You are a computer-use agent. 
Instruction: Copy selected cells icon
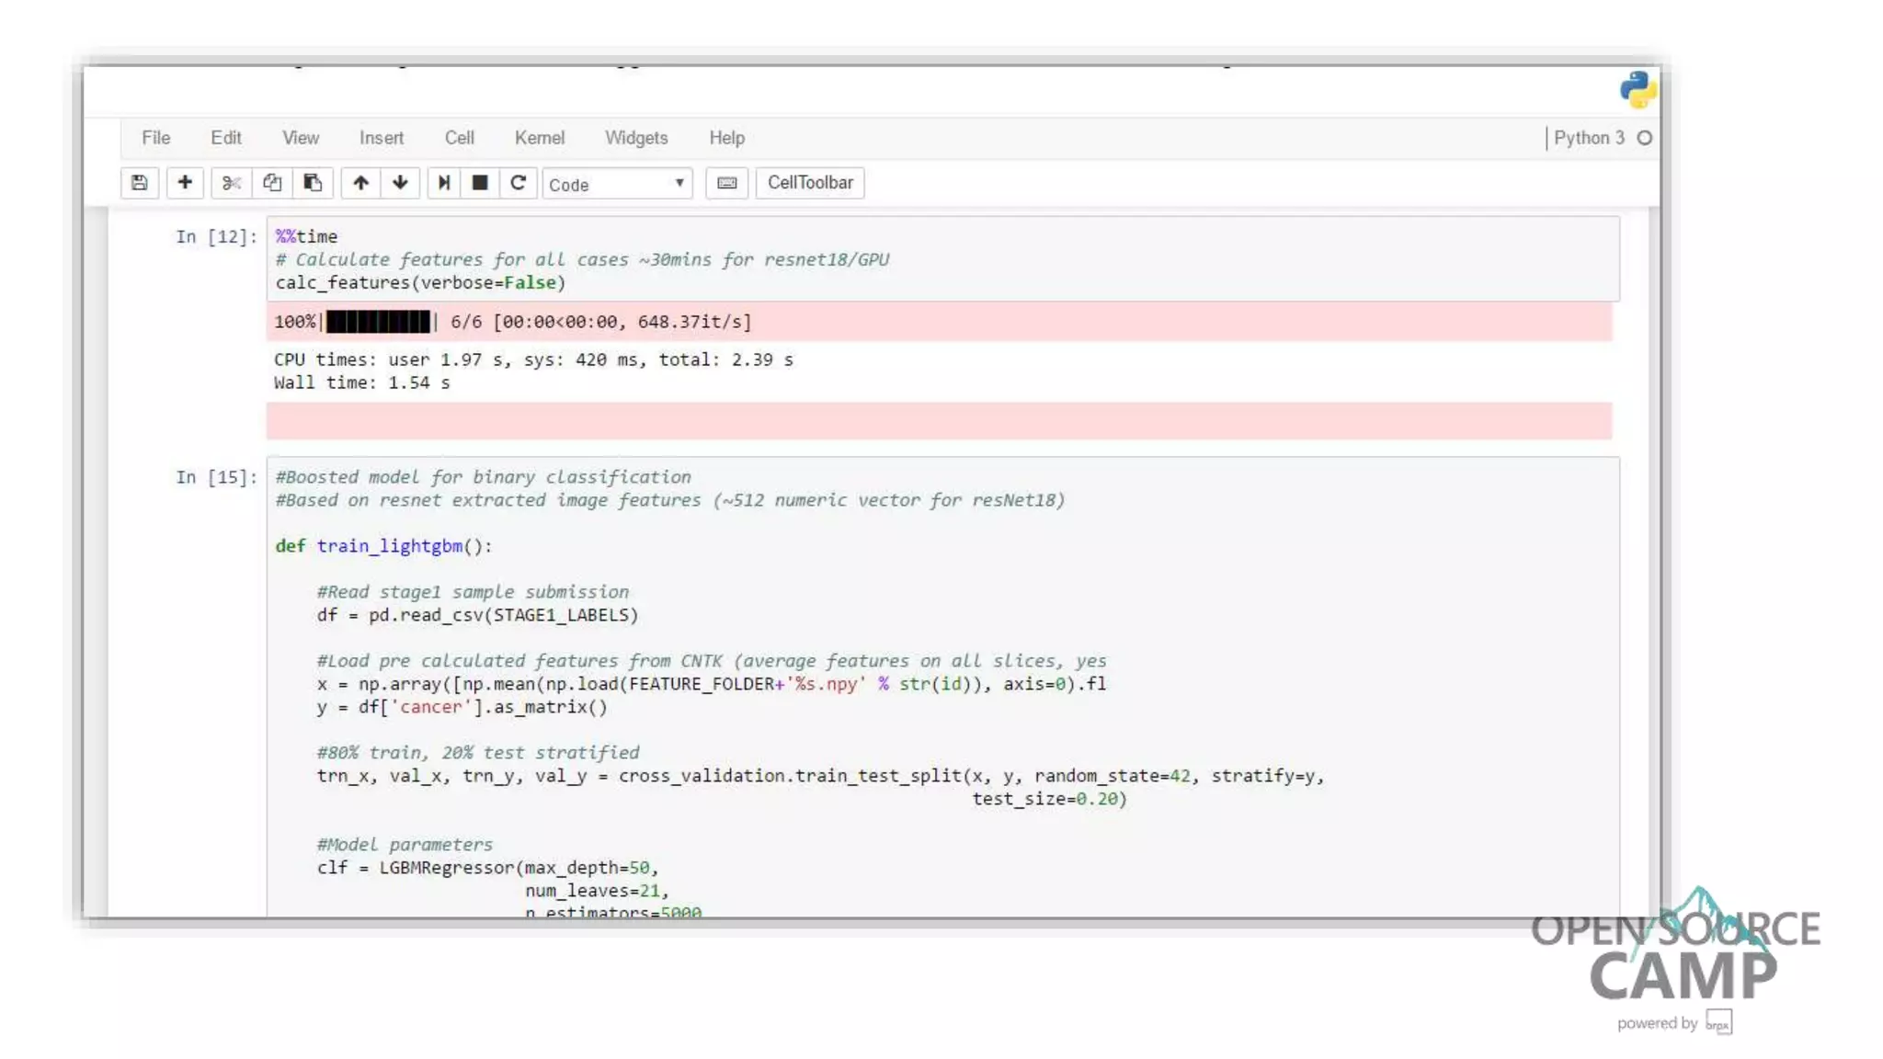click(272, 183)
